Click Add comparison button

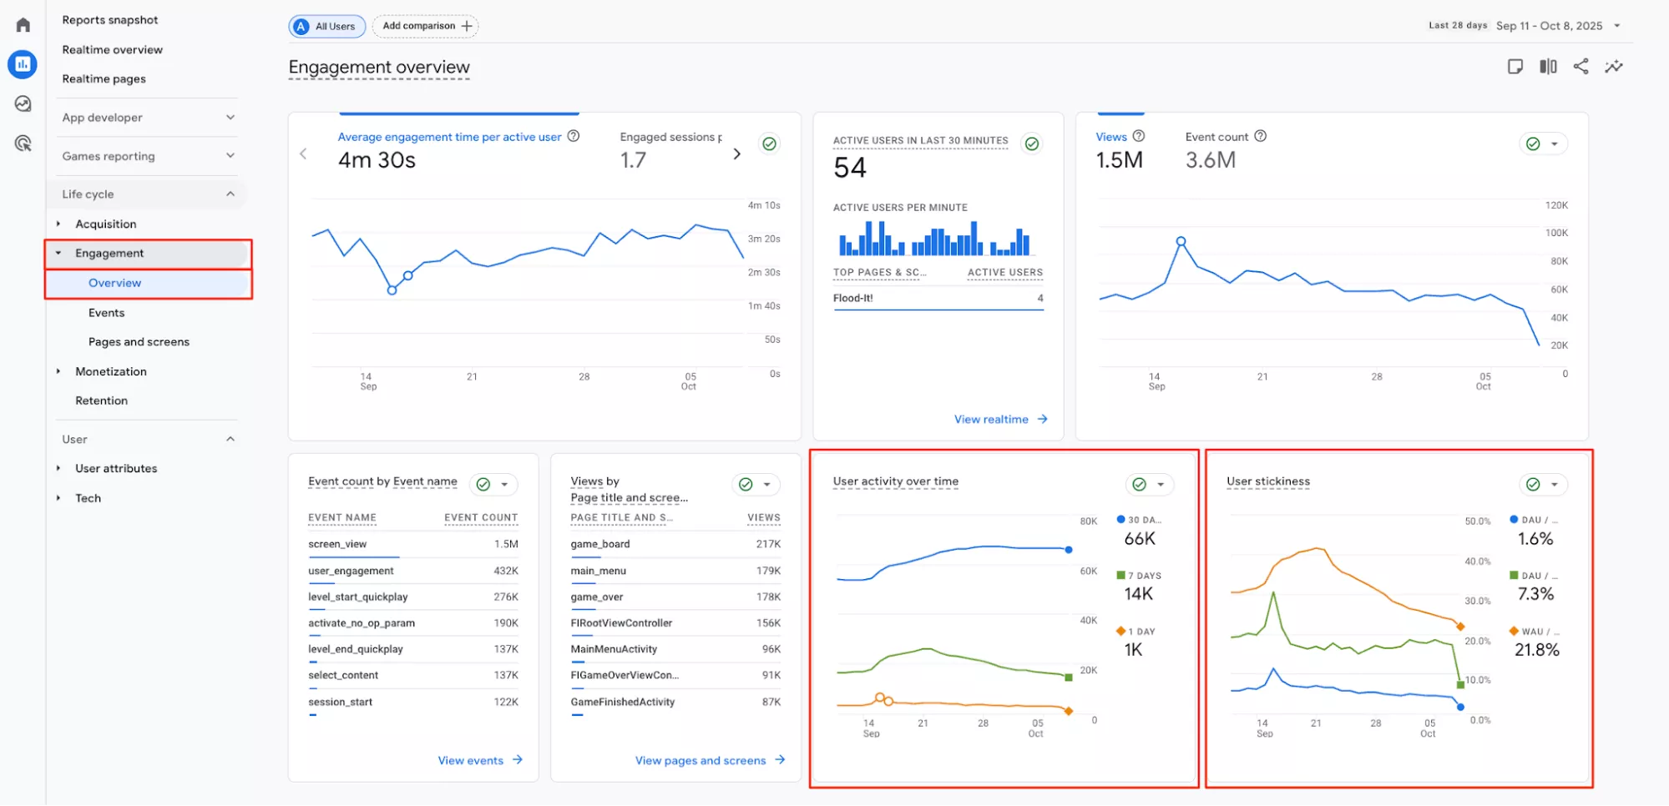tap(426, 27)
